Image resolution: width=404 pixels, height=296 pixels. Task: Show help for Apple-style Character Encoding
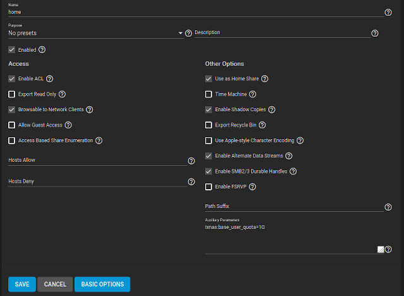pyautogui.click(x=300, y=140)
